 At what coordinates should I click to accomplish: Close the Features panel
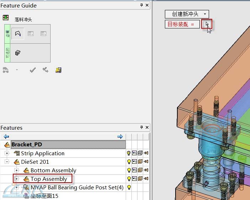coord(147,127)
